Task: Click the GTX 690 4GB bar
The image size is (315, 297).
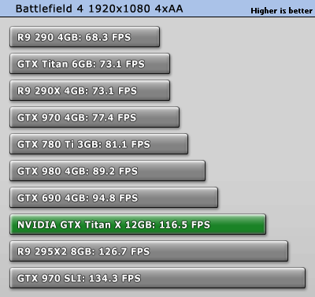Action: point(114,198)
